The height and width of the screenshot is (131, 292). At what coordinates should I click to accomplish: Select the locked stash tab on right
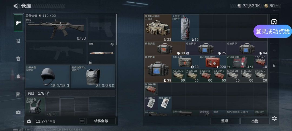(274, 65)
